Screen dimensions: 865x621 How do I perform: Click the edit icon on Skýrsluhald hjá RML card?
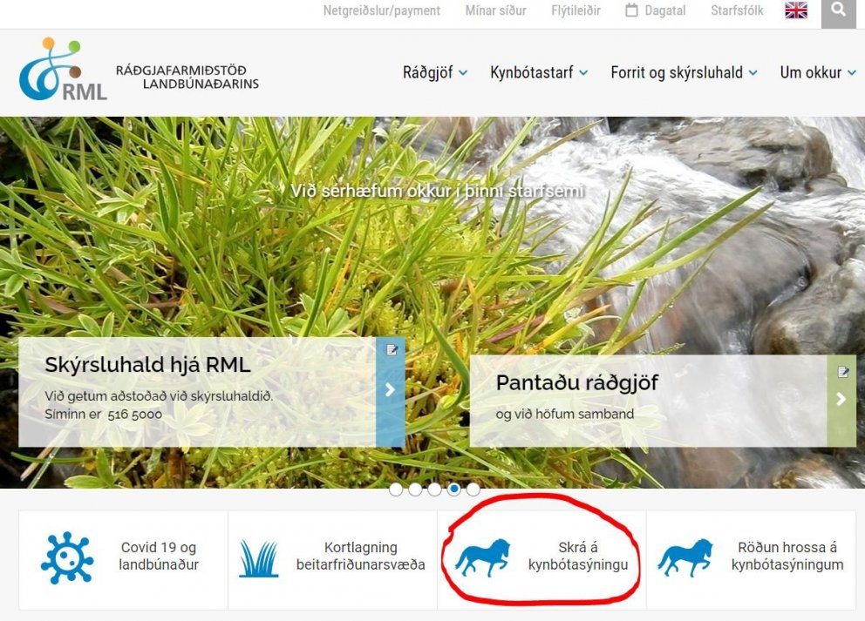[392, 348]
